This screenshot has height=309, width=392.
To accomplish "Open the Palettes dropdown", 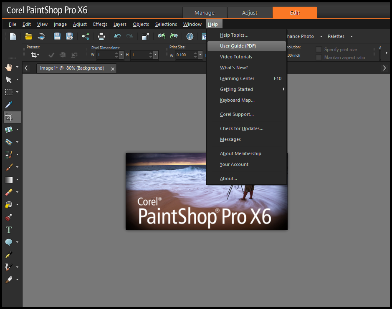I will point(340,36).
